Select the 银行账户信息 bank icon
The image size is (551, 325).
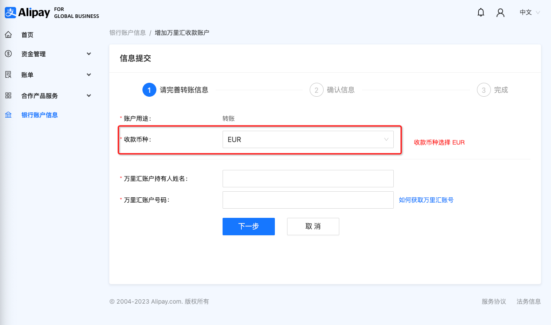tap(8, 115)
